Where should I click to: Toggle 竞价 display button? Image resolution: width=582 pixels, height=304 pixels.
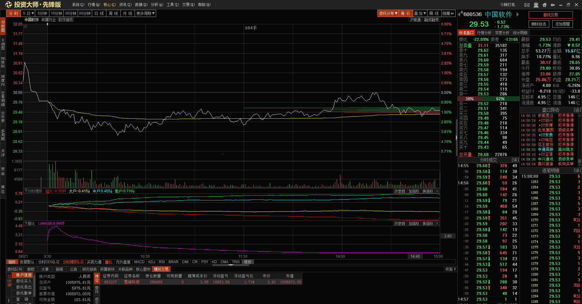click(405, 13)
